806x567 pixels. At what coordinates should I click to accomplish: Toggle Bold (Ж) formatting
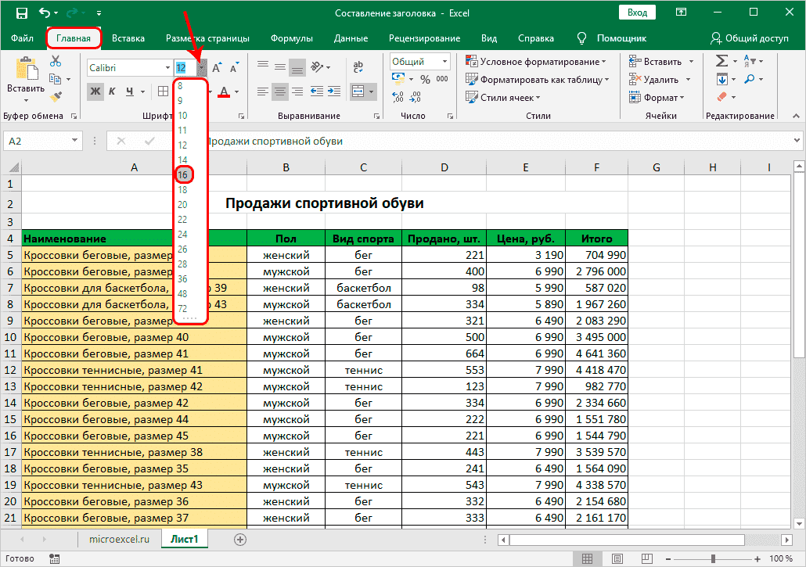tap(95, 92)
